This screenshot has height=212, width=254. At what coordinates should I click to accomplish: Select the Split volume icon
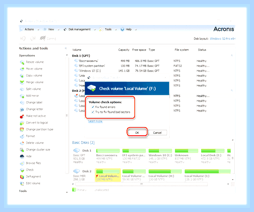tap(22, 89)
